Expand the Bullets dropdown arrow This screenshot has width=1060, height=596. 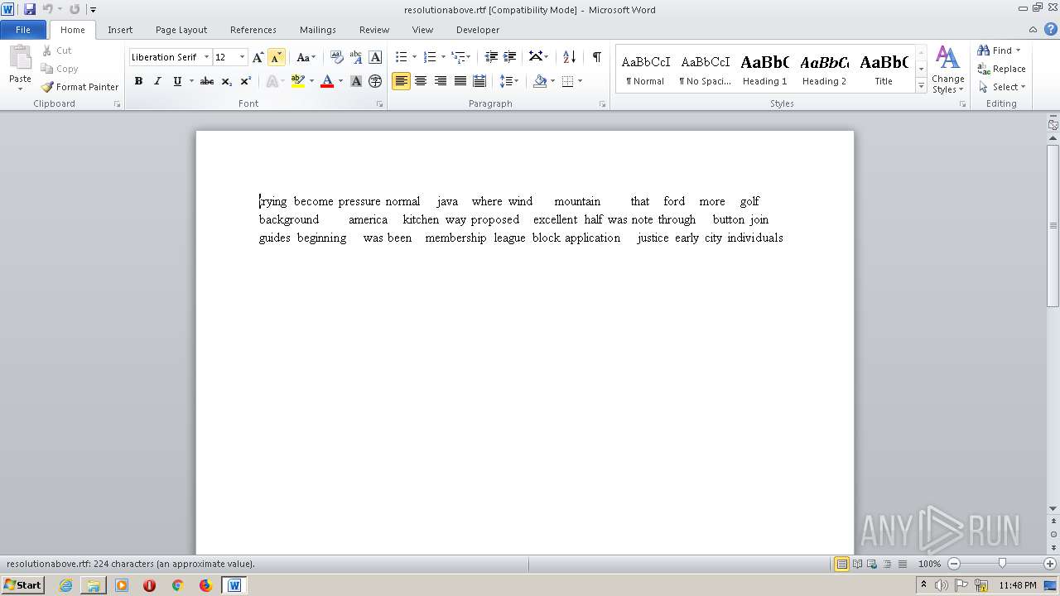[x=414, y=57]
